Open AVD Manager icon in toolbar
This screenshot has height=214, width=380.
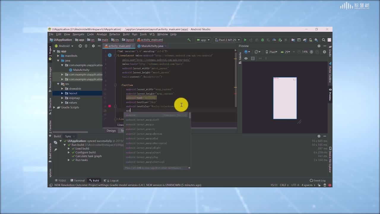click(x=311, y=40)
